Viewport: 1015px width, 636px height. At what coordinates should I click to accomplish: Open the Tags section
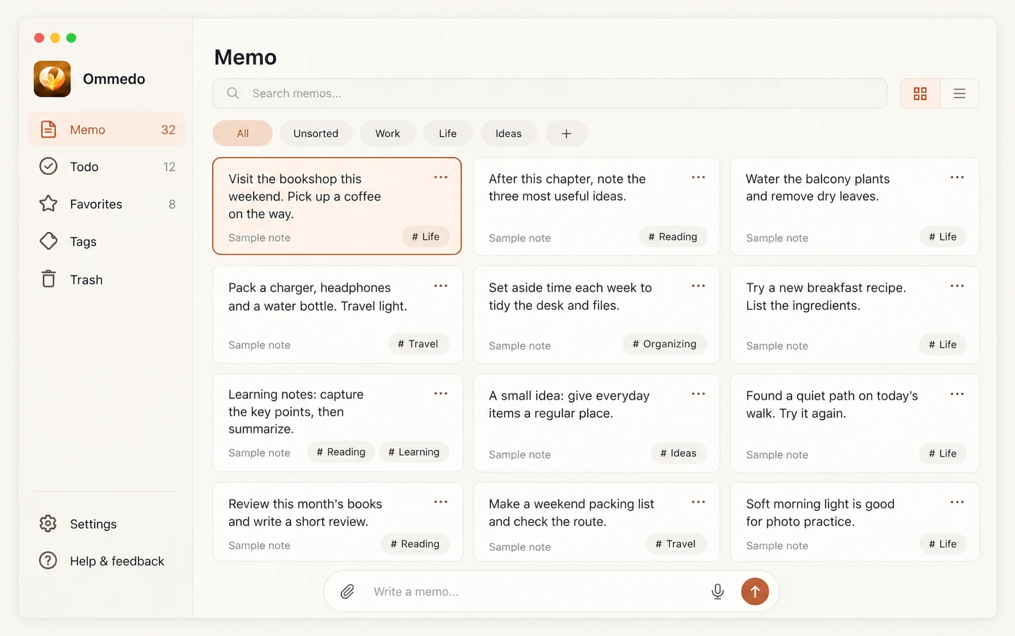[106, 241]
